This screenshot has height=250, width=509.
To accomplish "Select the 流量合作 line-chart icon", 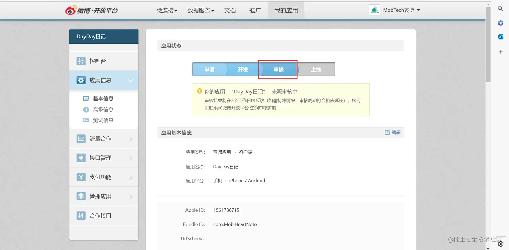I will 81,138.
